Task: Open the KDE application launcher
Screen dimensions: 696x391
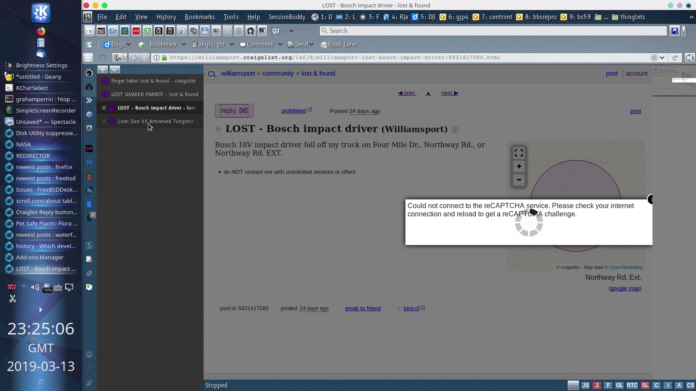Action: (41, 13)
